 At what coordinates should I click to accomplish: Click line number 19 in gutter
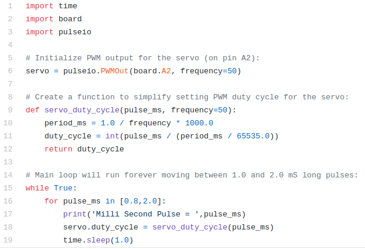8,240
